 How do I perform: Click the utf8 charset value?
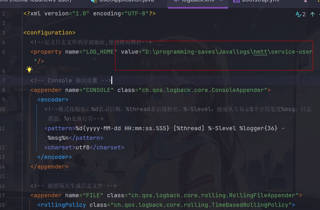tap(83, 147)
